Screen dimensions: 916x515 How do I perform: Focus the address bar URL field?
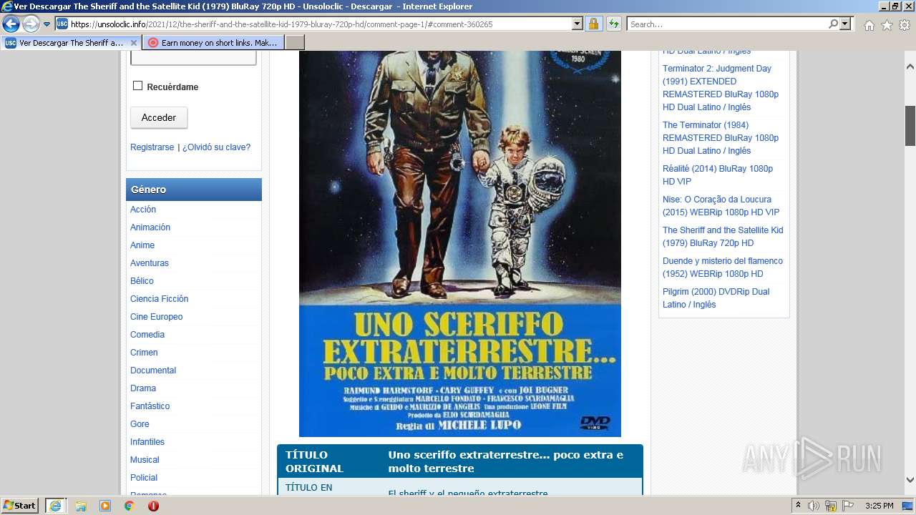click(x=321, y=24)
